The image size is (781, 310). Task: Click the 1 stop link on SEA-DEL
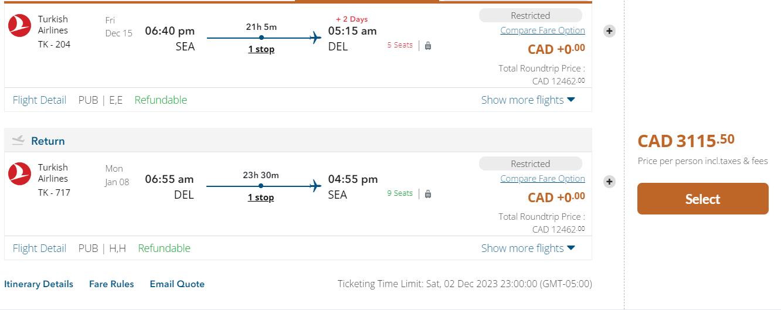point(261,49)
